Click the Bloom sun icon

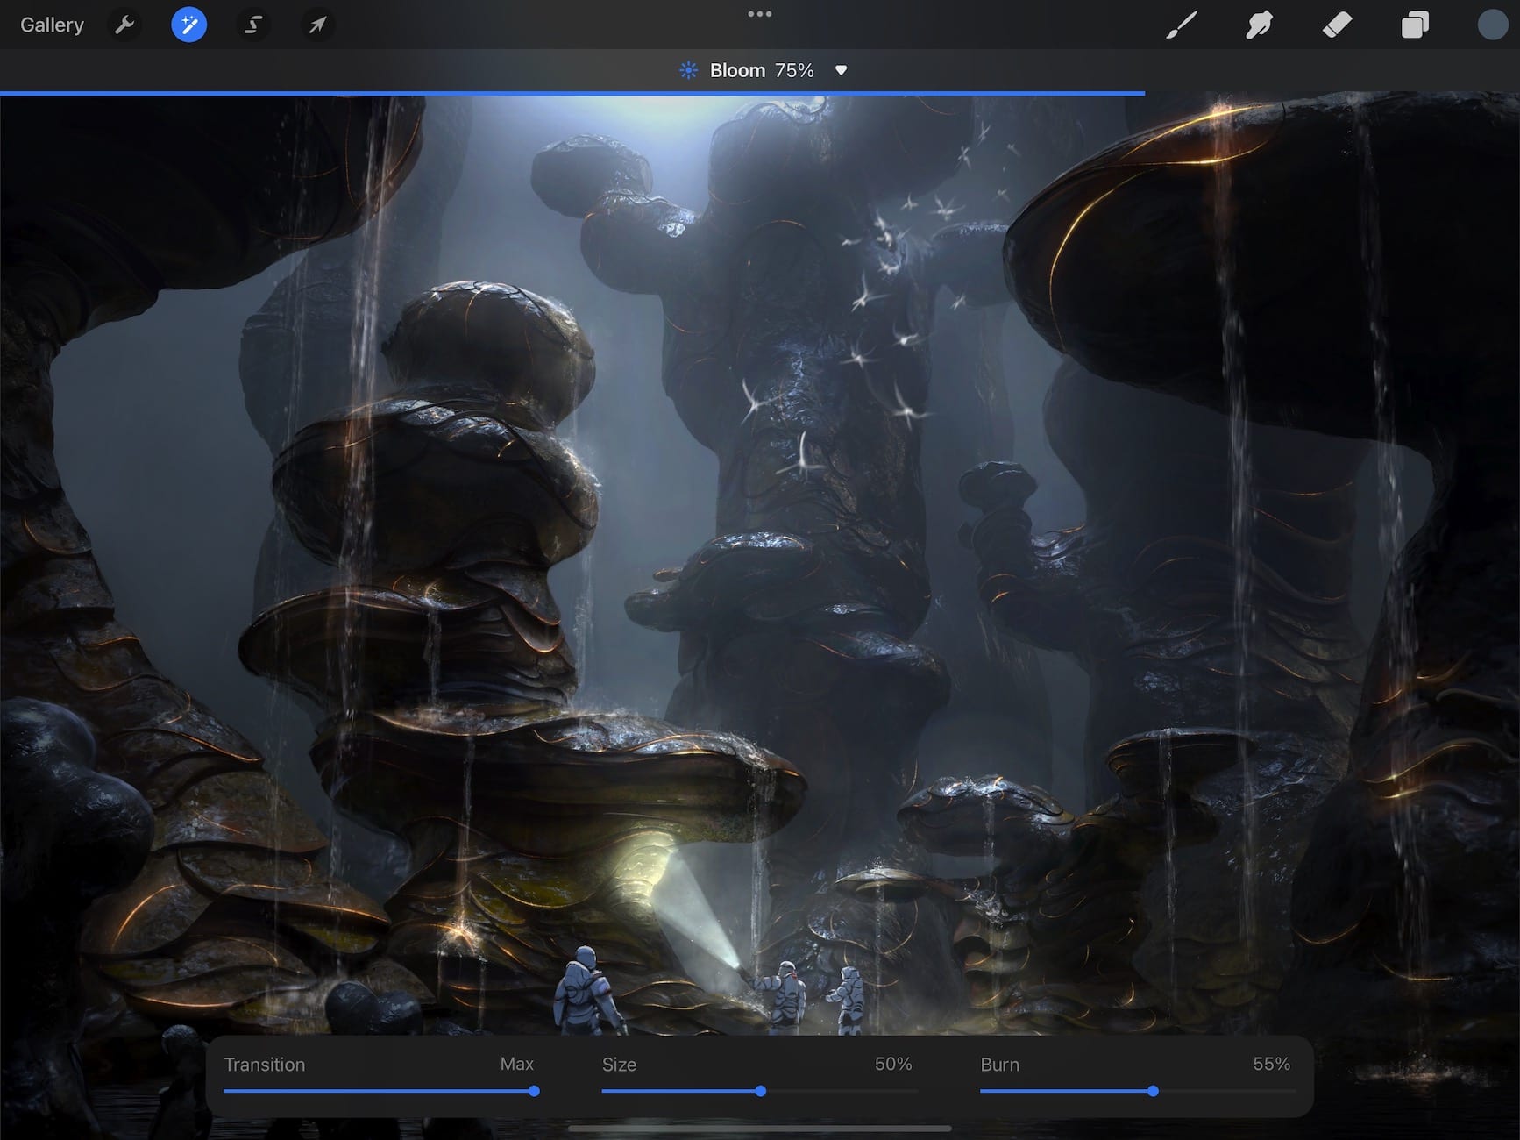point(689,70)
